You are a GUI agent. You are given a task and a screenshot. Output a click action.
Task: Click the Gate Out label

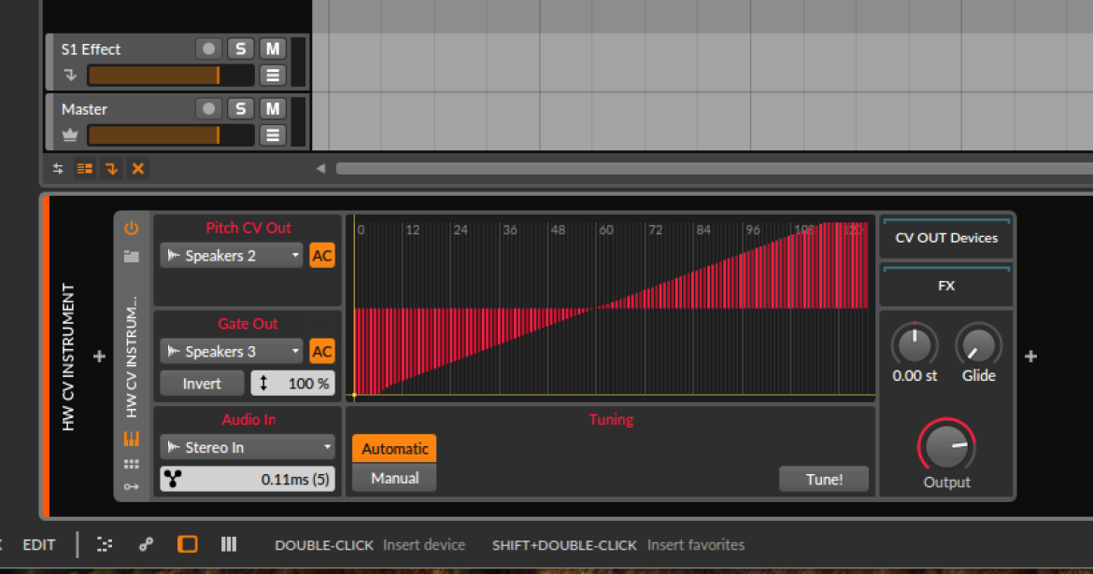[248, 324]
